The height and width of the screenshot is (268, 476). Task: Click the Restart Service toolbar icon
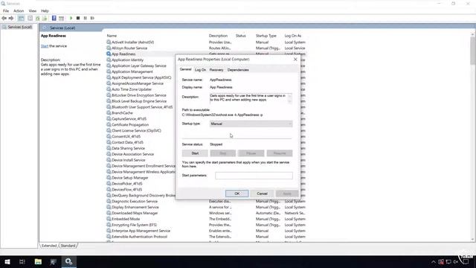(x=92, y=18)
